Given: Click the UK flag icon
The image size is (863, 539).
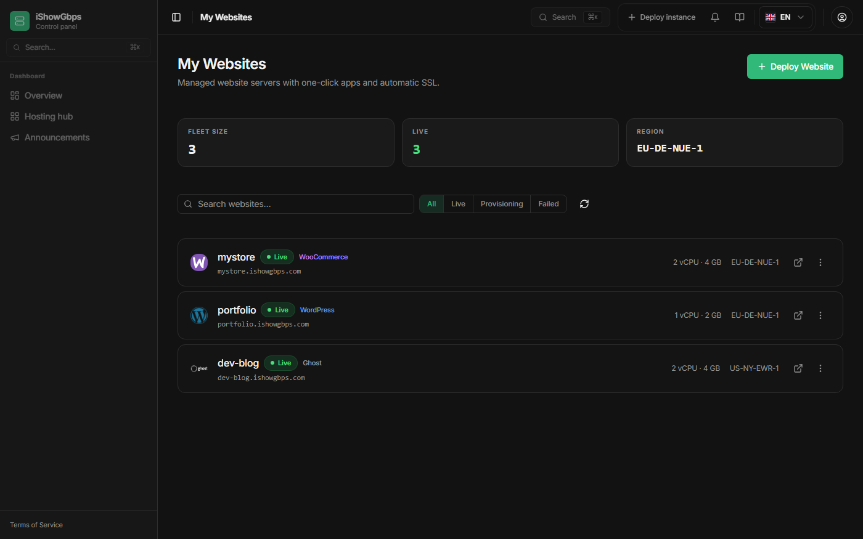Looking at the screenshot, I should (771, 17).
